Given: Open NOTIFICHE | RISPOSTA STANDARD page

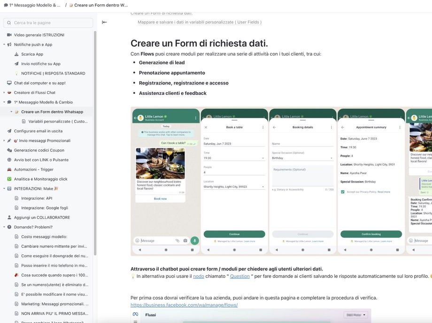Looking at the screenshot, I should pyautogui.click(x=53, y=74).
